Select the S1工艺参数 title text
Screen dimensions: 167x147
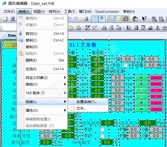click(x=83, y=45)
